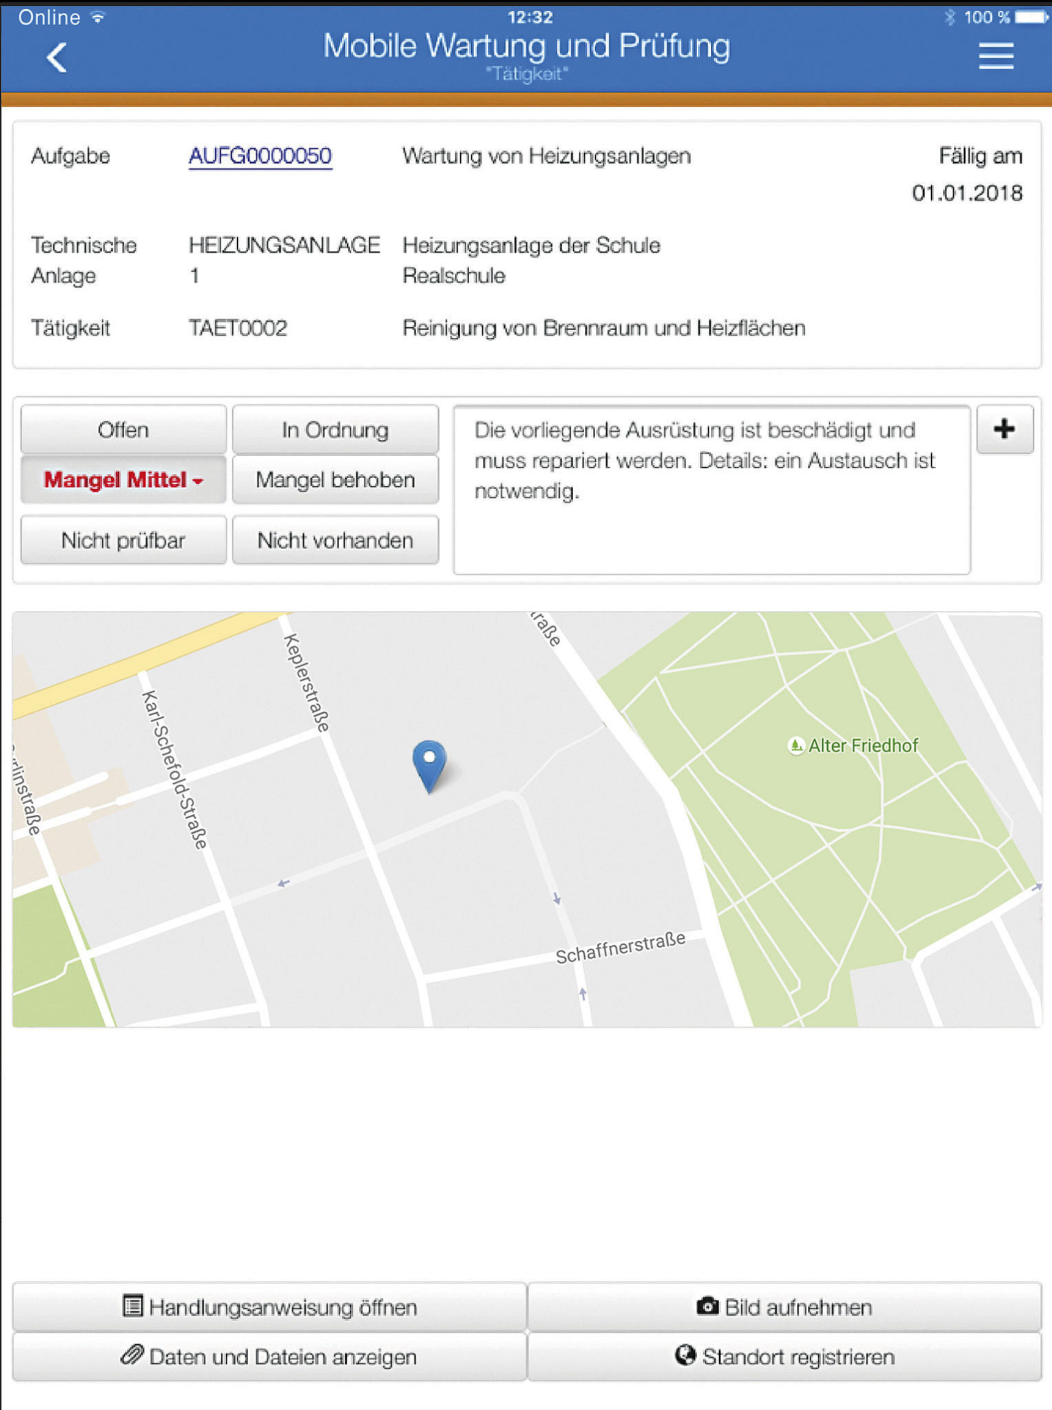Image resolution: width=1052 pixels, height=1410 pixels.
Task: Open Daten und Dateien anzeigen
Action: click(x=270, y=1357)
